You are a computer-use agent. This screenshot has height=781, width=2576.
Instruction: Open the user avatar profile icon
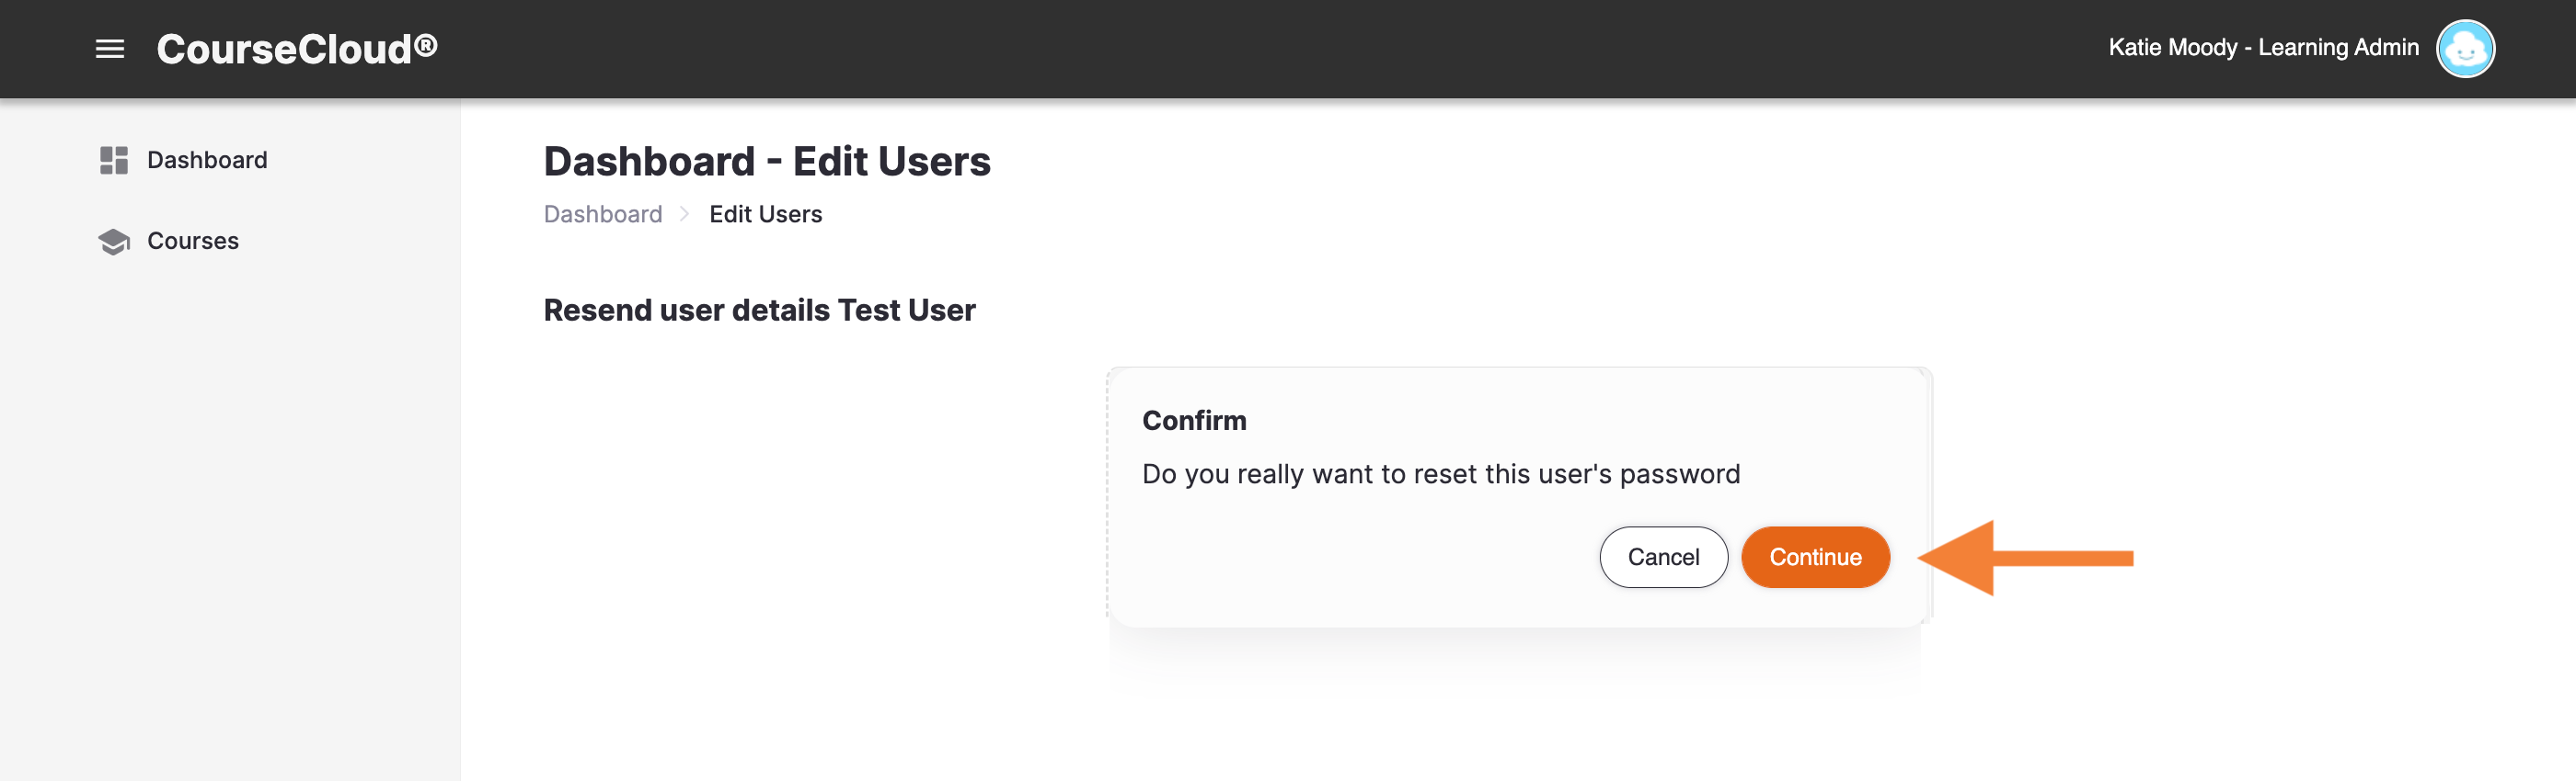(2465, 49)
